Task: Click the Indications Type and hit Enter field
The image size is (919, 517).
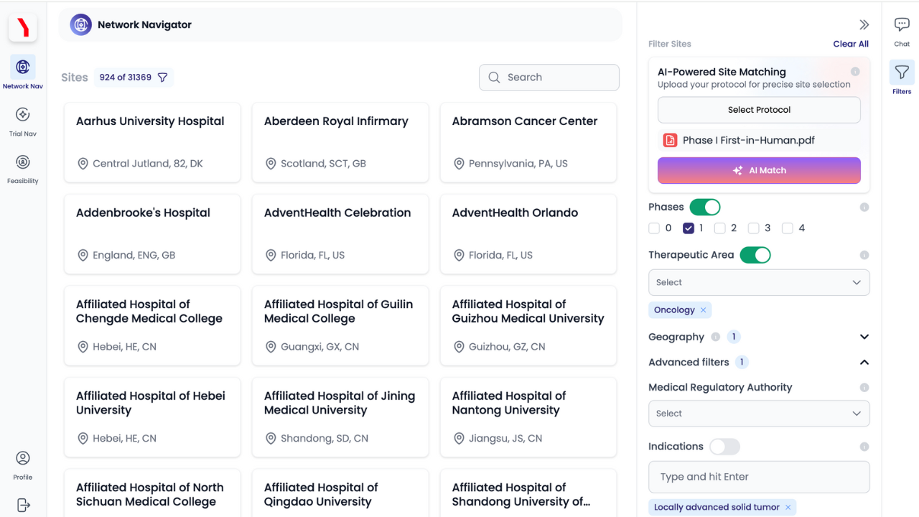Action: tap(759, 477)
